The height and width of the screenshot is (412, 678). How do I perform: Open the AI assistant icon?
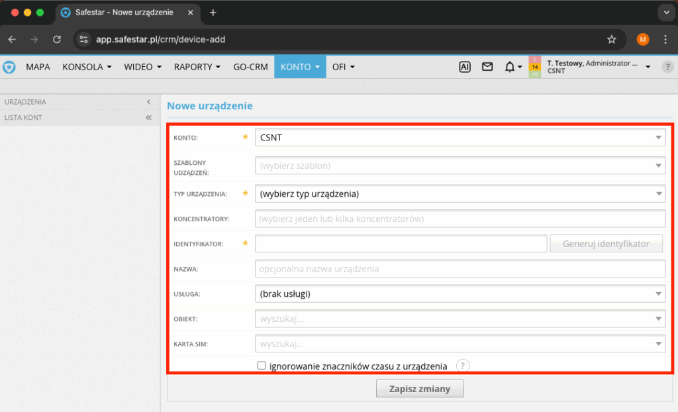(x=465, y=67)
